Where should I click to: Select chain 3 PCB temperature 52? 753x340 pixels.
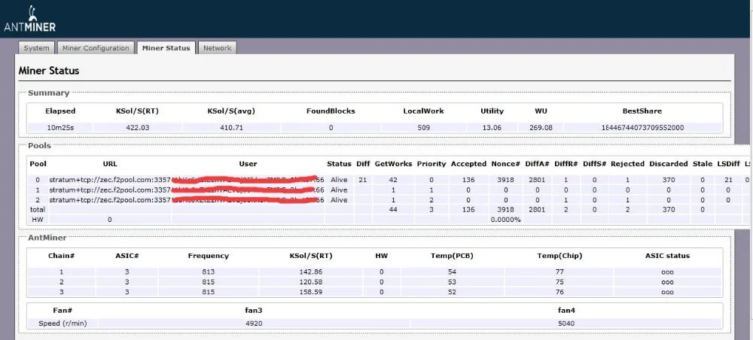(452, 292)
